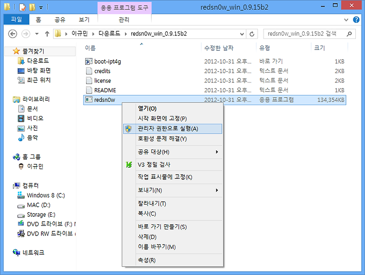Select 바로 가기 만들기(S) entry
This screenshot has height=275, width=365.
(x=173, y=227)
